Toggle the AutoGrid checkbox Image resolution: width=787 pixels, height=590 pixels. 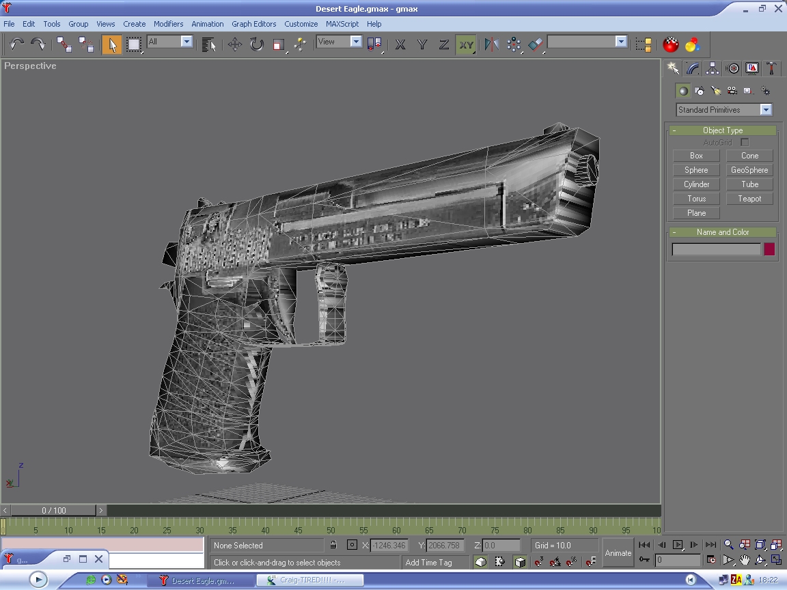[x=745, y=143]
